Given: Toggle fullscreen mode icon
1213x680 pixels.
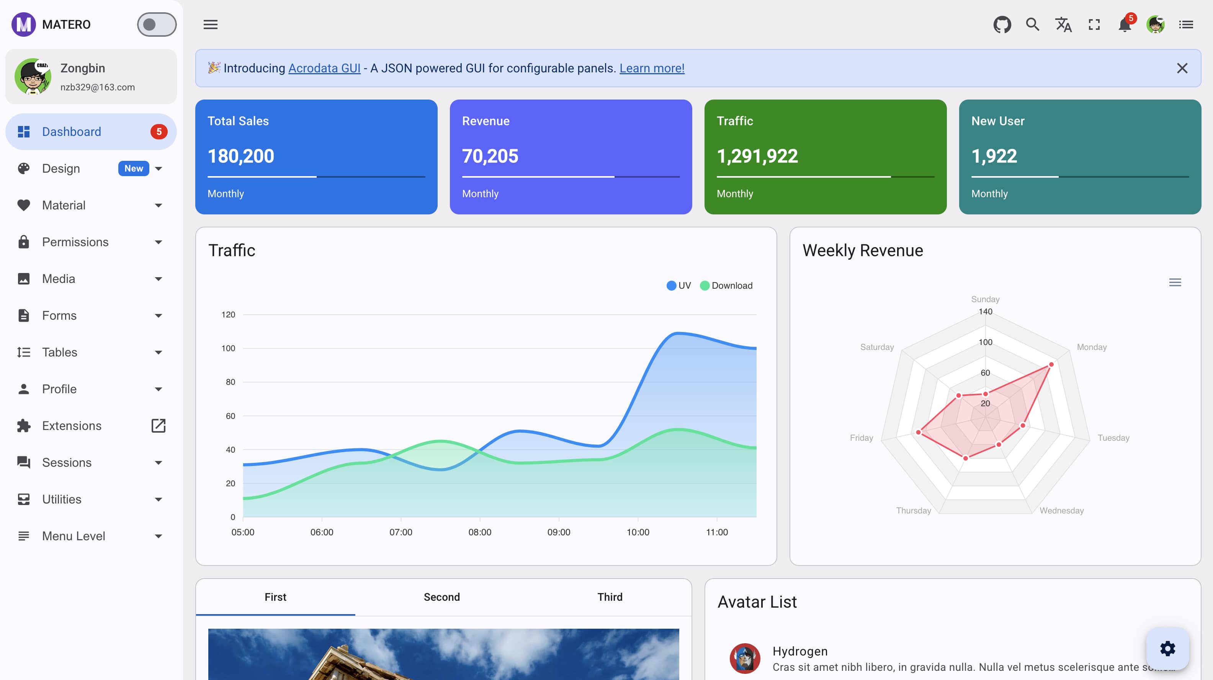Looking at the screenshot, I should tap(1094, 24).
